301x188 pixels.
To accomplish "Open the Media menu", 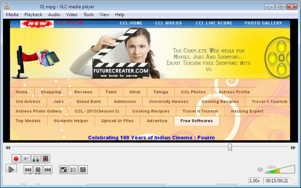I will 12,15.
